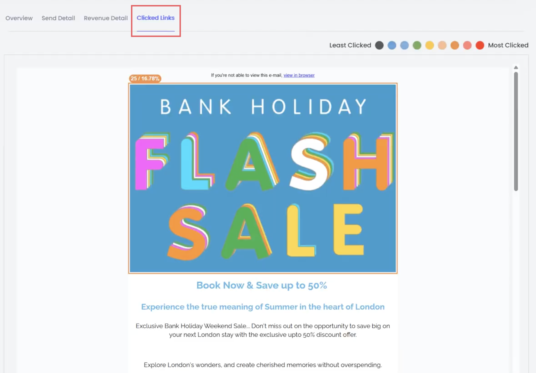536x373 pixels.
Task: Click the Bank Holiday Flash Sale banner
Action: click(263, 178)
